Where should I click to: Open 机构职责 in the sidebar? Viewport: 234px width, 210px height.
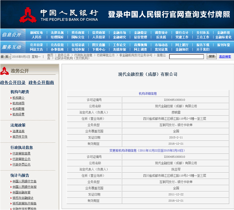[x=18, y=109]
